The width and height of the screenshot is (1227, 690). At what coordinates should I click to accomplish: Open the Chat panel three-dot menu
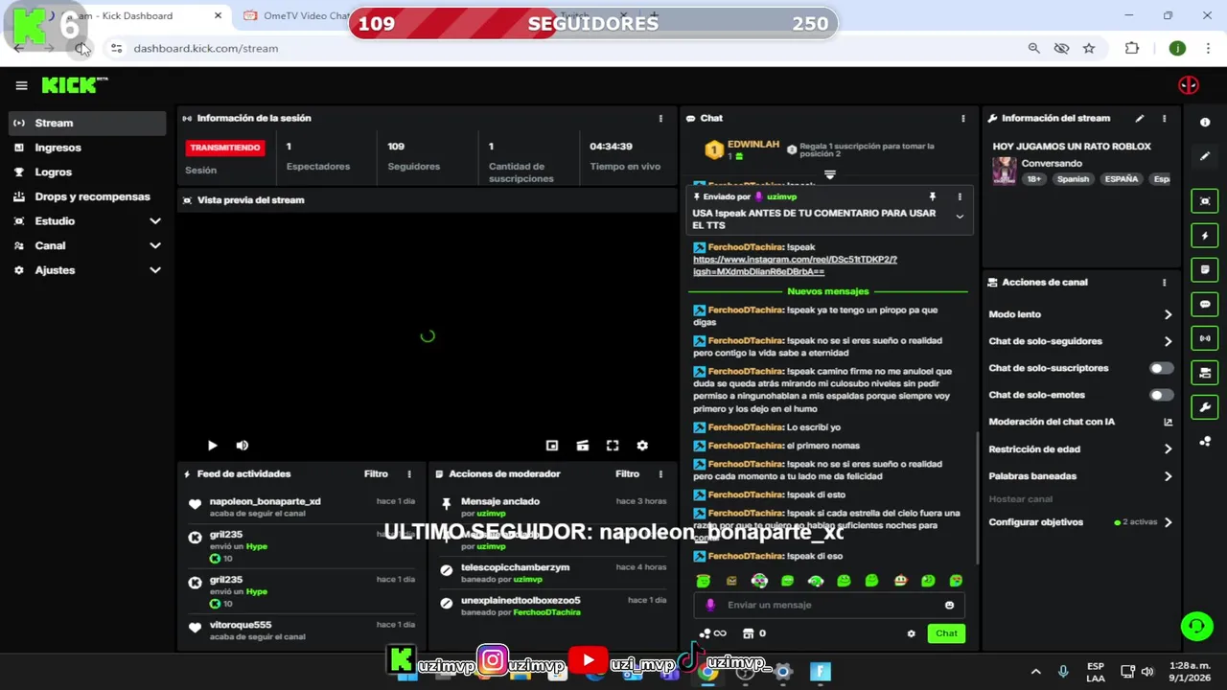point(963,119)
